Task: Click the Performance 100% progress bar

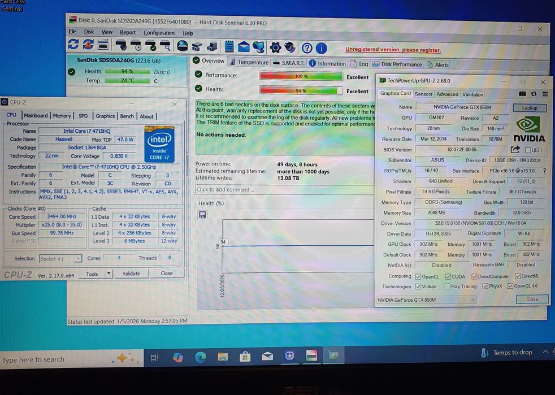Action: 301,76
